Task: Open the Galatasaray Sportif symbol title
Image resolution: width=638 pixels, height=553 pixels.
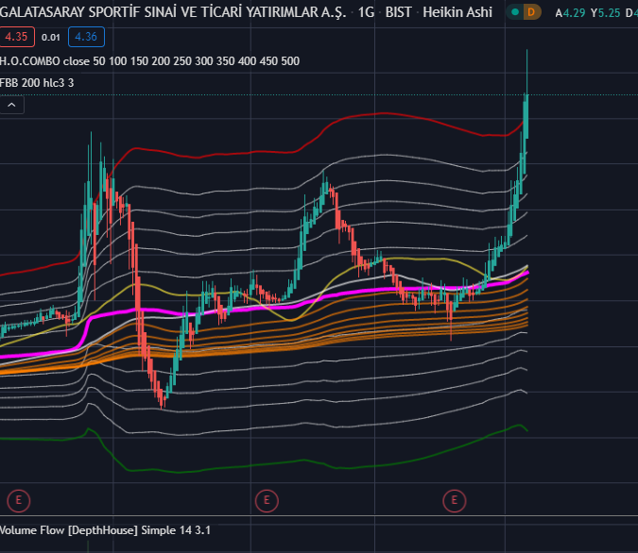Action: point(173,12)
